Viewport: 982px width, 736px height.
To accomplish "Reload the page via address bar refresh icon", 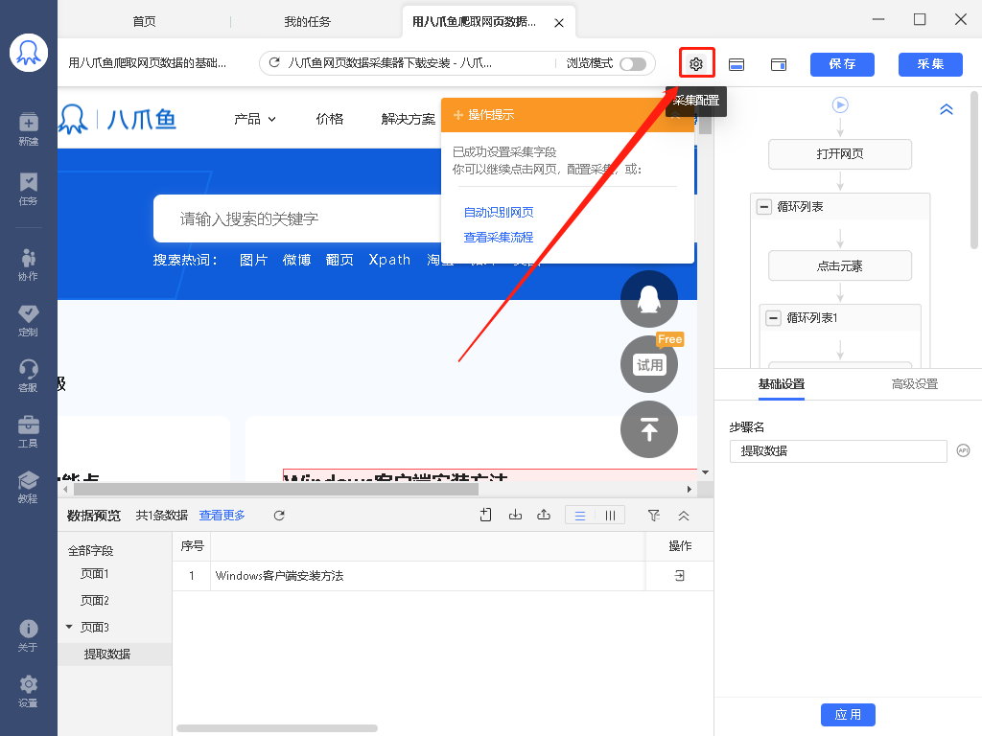I will pyautogui.click(x=273, y=62).
